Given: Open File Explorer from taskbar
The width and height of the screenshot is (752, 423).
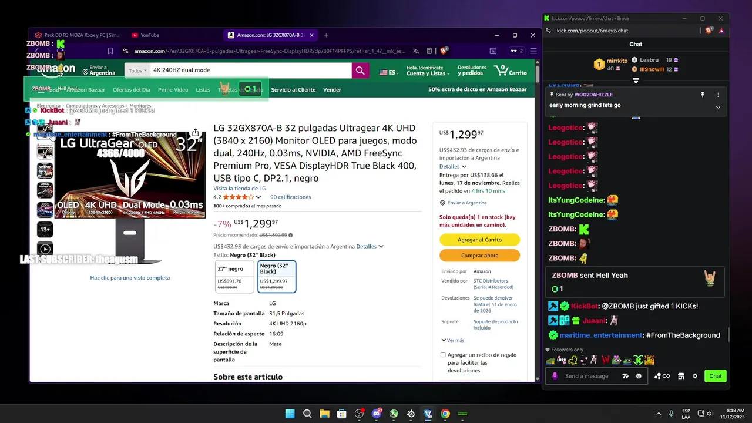Looking at the screenshot, I should click(x=324, y=414).
